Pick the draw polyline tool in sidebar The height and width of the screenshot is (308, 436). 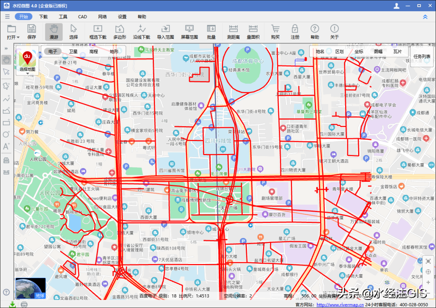(6, 98)
